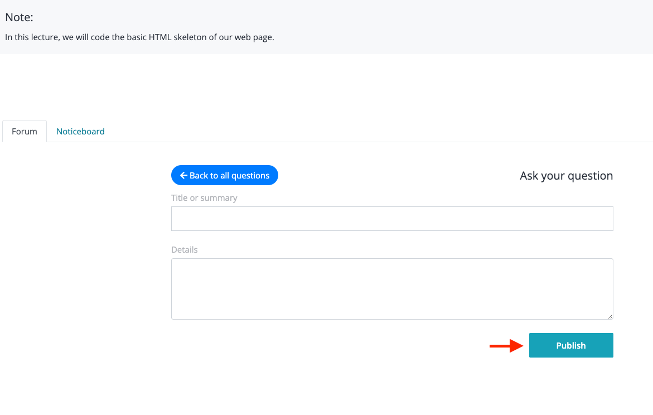653x415 pixels.
Task: Click inside the Title or summary field
Action: coord(392,218)
